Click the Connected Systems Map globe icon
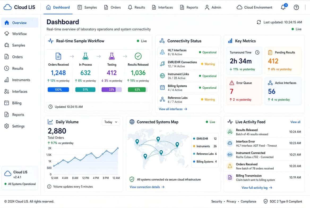 coord(132,122)
